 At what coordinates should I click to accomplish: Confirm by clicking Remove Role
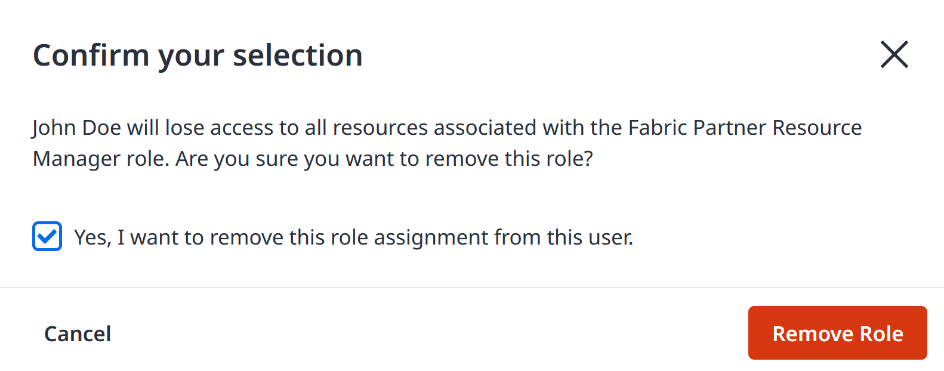point(837,333)
